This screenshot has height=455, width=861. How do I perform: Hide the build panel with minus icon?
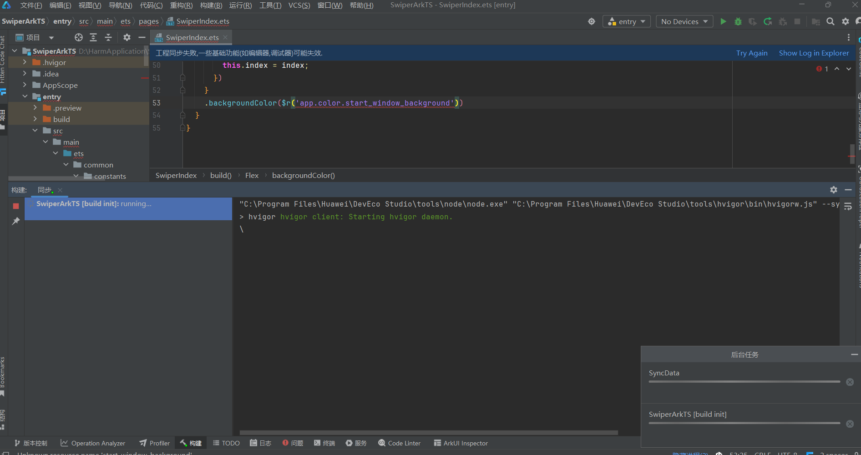[848, 190]
